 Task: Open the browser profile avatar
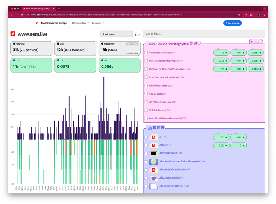tap(259, 15)
